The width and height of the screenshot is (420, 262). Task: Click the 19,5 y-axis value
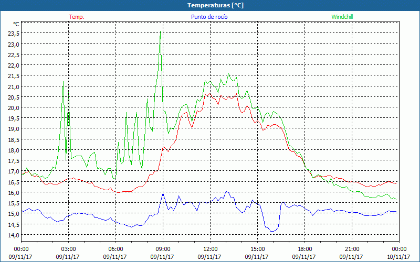pos(14,118)
